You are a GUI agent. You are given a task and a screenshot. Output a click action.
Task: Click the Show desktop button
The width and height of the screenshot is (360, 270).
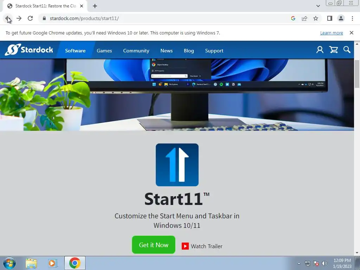tap(358, 263)
